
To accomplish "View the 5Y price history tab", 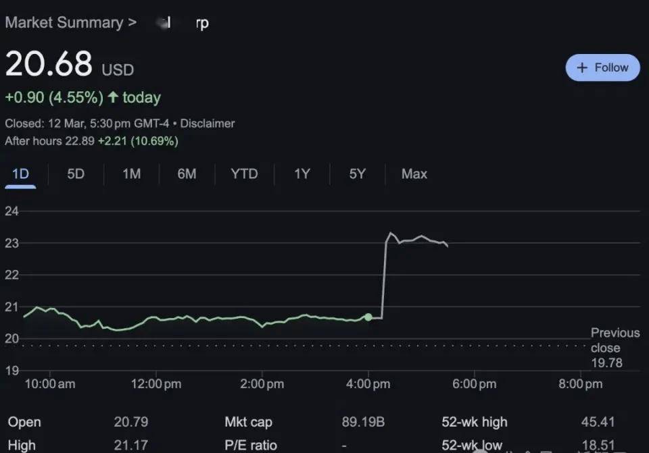I will [x=357, y=174].
